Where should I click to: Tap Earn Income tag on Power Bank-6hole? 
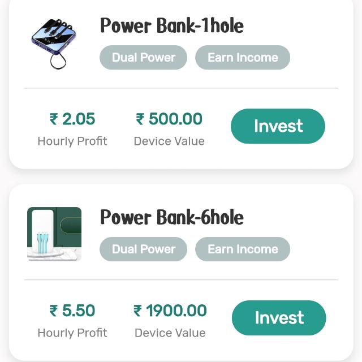tap(243, 249)
